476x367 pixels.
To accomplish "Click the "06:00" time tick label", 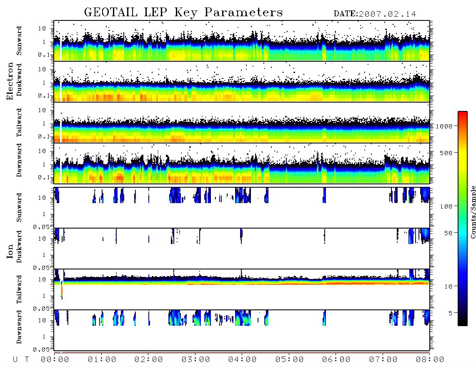I will pyautogui.click(x=336, y=359).
